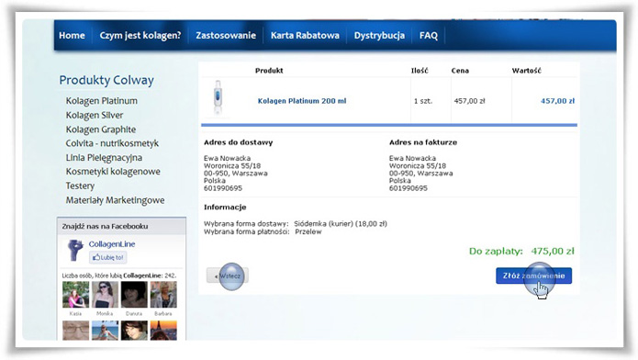Screen dimensions: 638x360
Task: Open the Dystrybucja menu item
Action: click(379, 36)
